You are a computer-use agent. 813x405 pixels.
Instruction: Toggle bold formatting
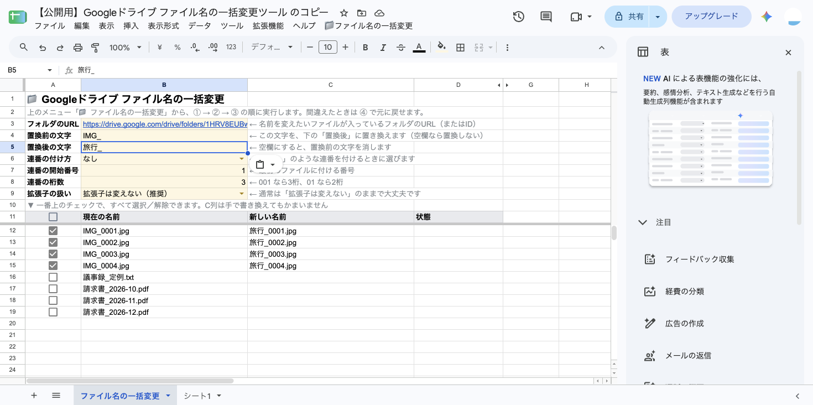tap(366, 48)
